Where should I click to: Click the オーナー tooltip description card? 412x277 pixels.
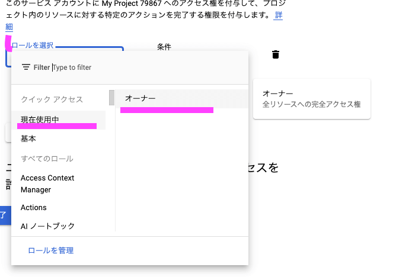(311, 99)
